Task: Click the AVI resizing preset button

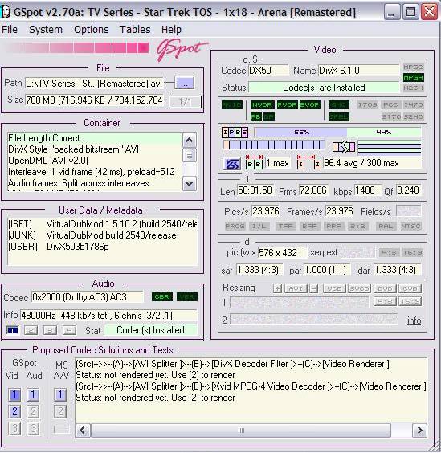Action: point(296,288)
